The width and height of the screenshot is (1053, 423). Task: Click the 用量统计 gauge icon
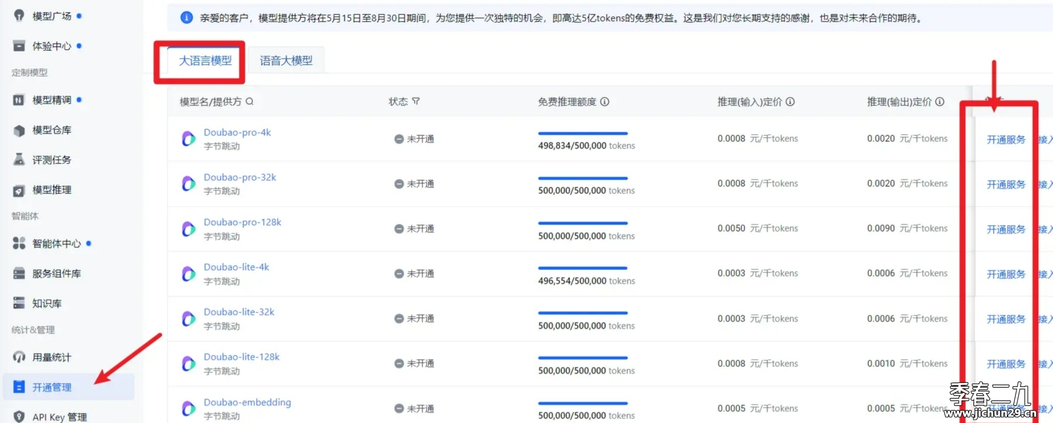click(x=19, y=357)
